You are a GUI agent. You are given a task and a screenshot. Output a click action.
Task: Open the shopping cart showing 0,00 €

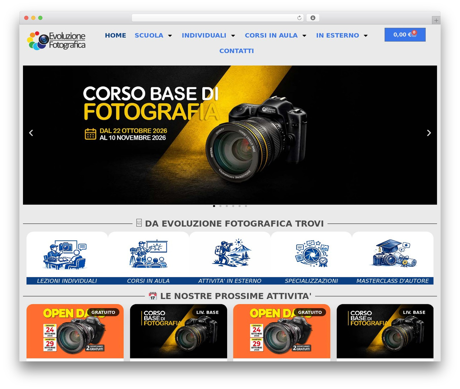pyautogui.click(x=405, y=35)
